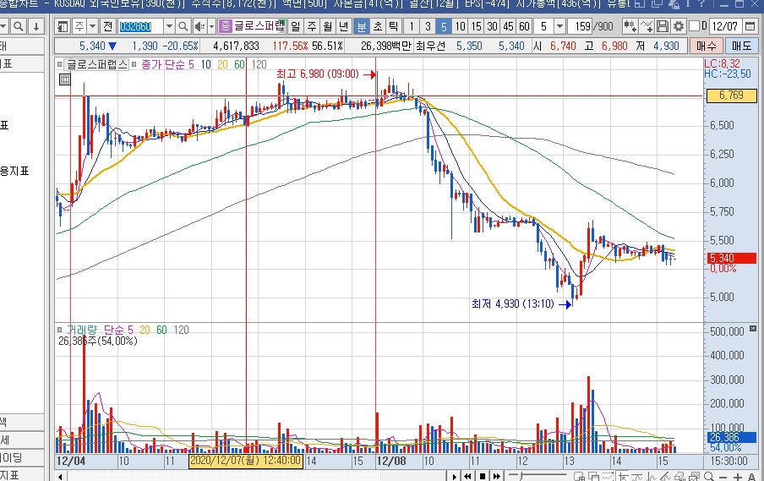This screenshot has height=481, width=764.
Task: Click the line chart indicator icon
Action: coord(646,26)
